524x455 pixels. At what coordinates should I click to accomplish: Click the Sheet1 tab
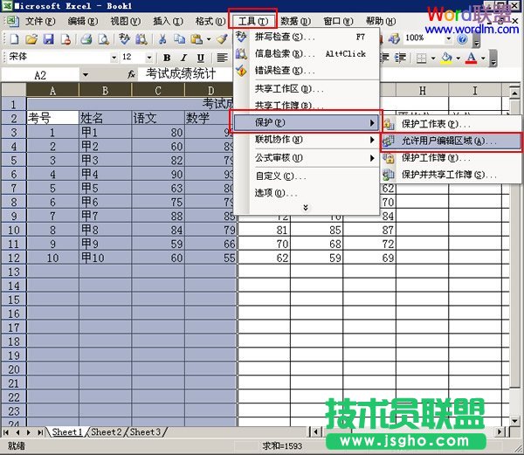click(67, 432)
